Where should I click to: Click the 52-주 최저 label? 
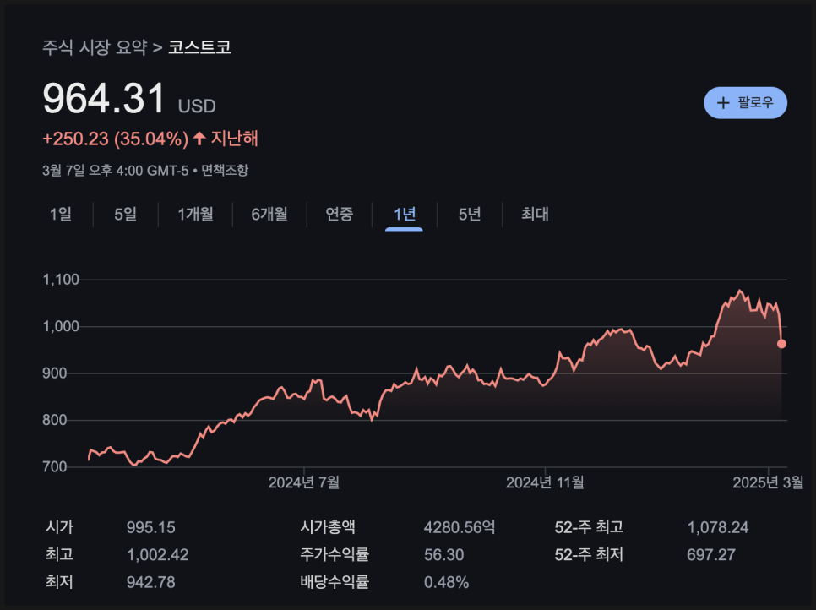[589, 555]
